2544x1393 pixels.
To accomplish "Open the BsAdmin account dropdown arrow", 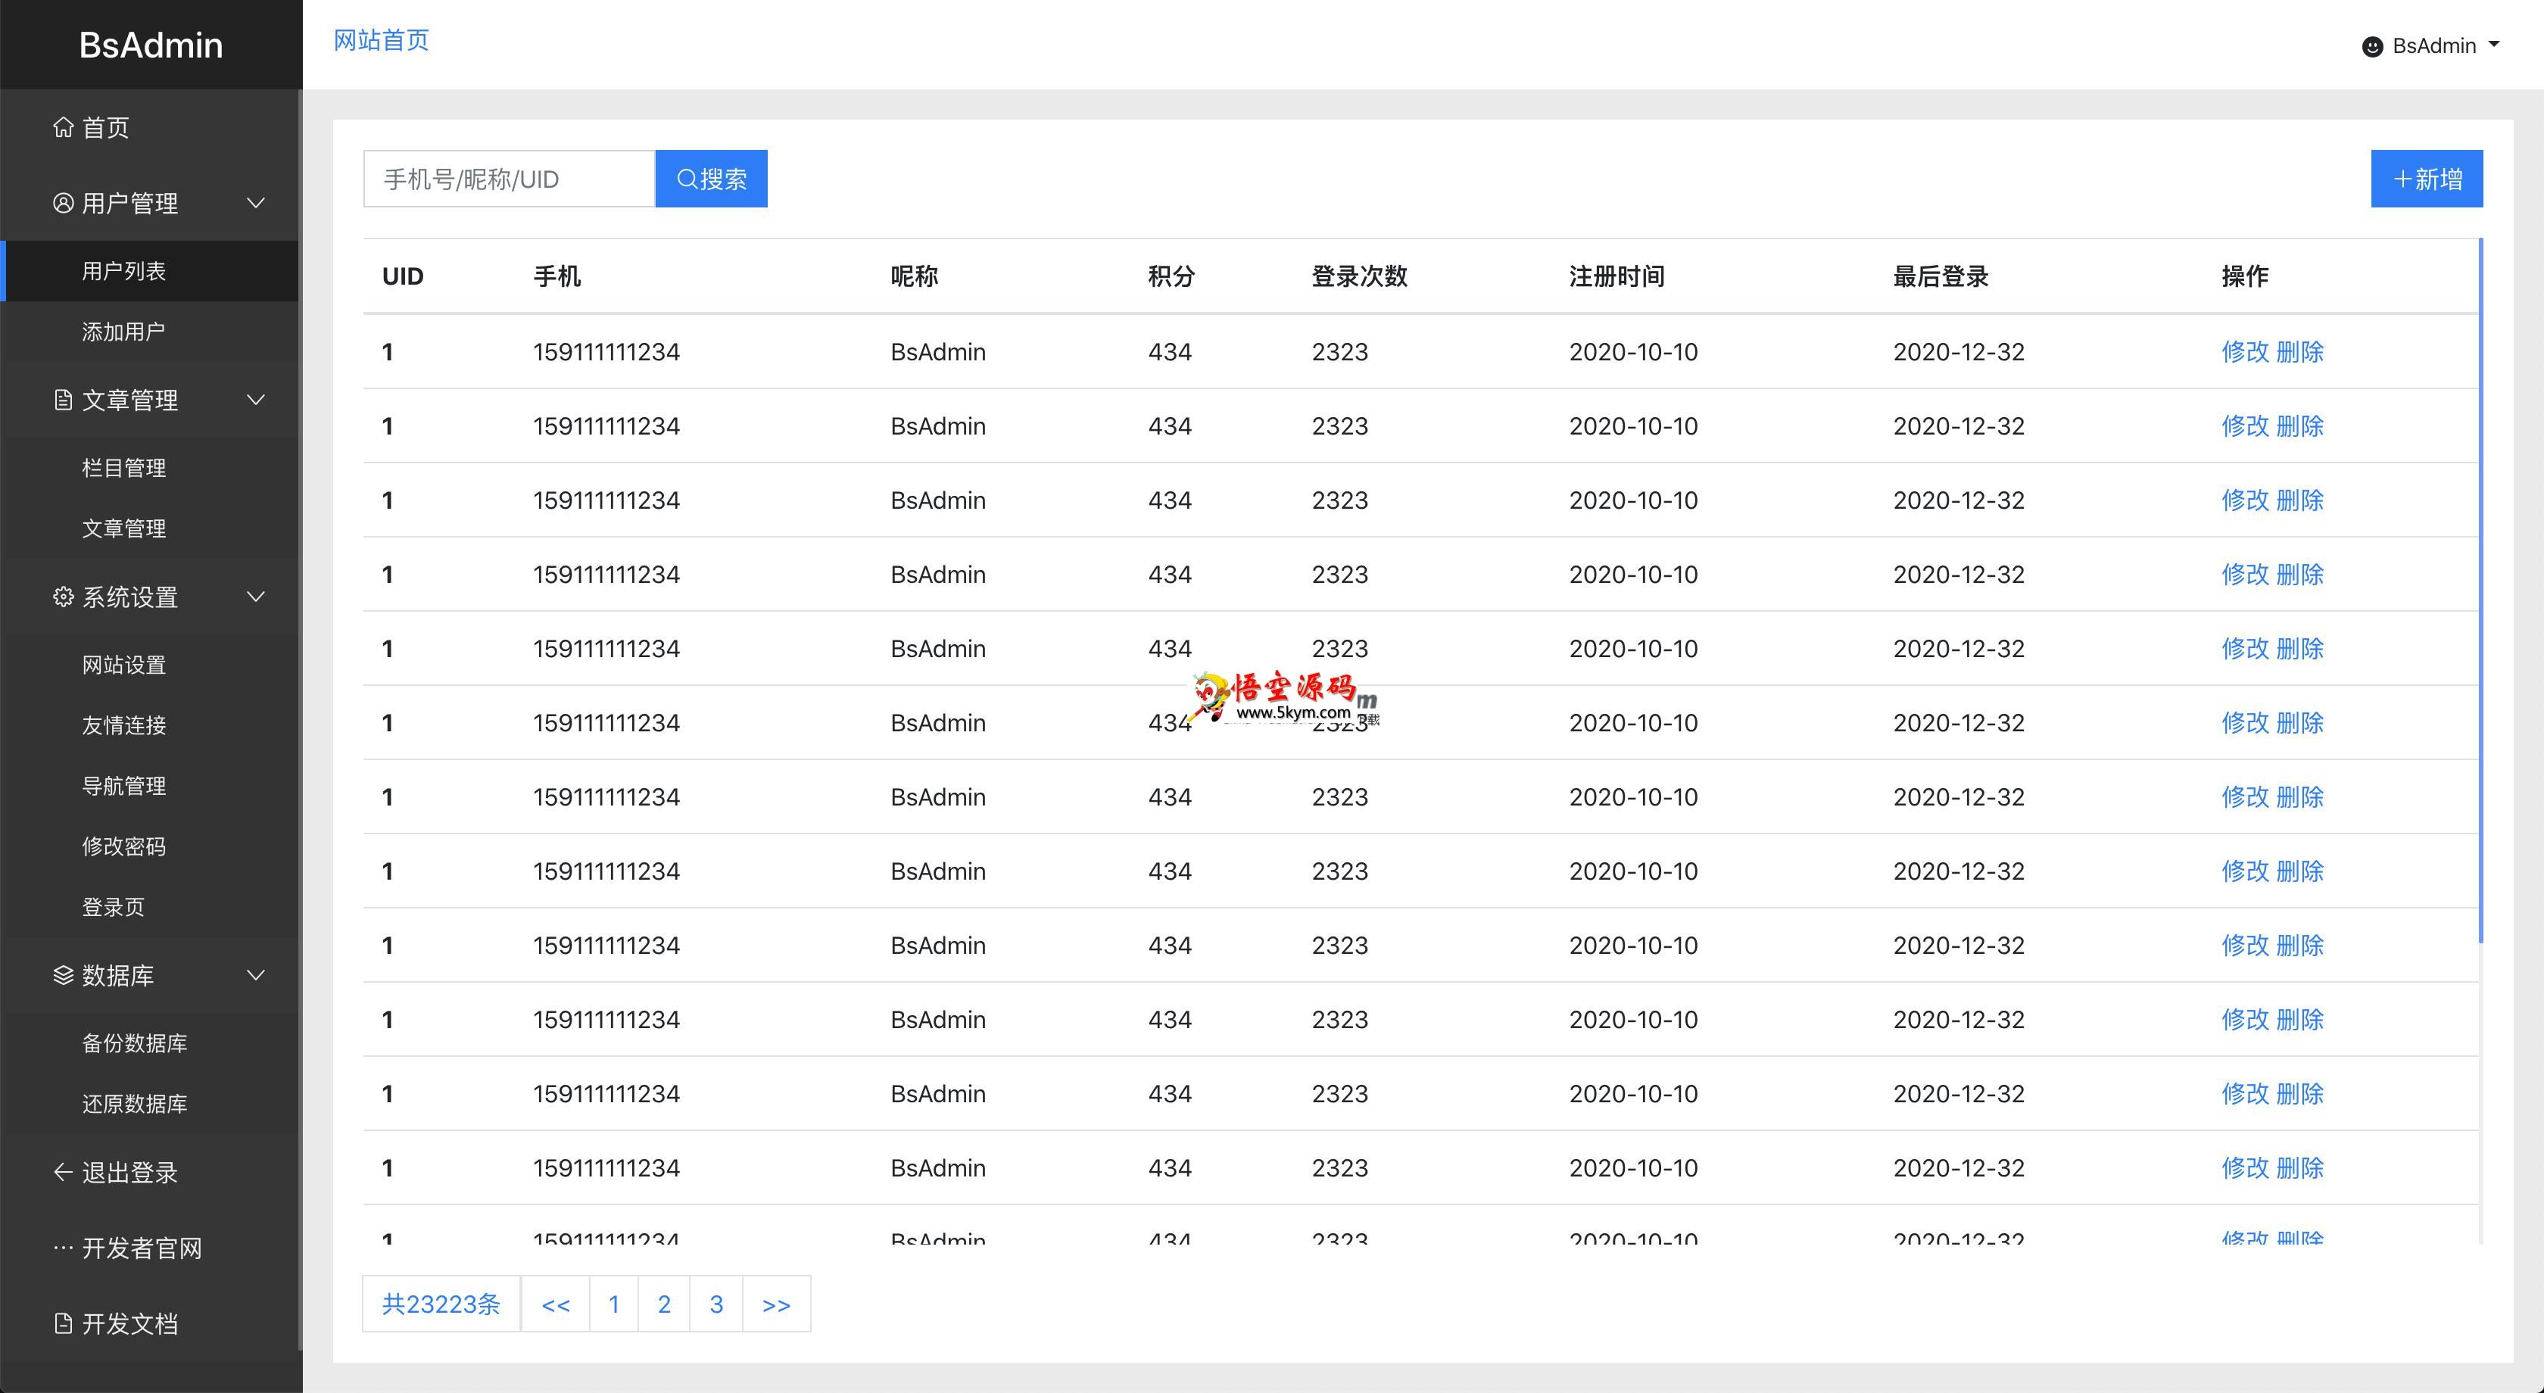I will [2493, 45].
